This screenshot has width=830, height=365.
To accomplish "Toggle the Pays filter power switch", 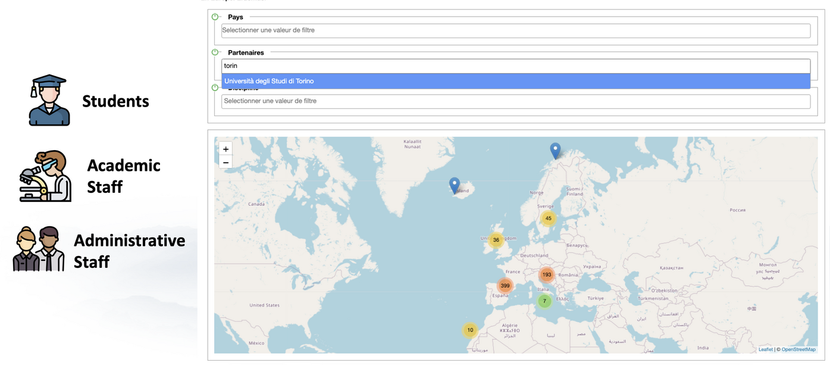I will tap(215, 17).
